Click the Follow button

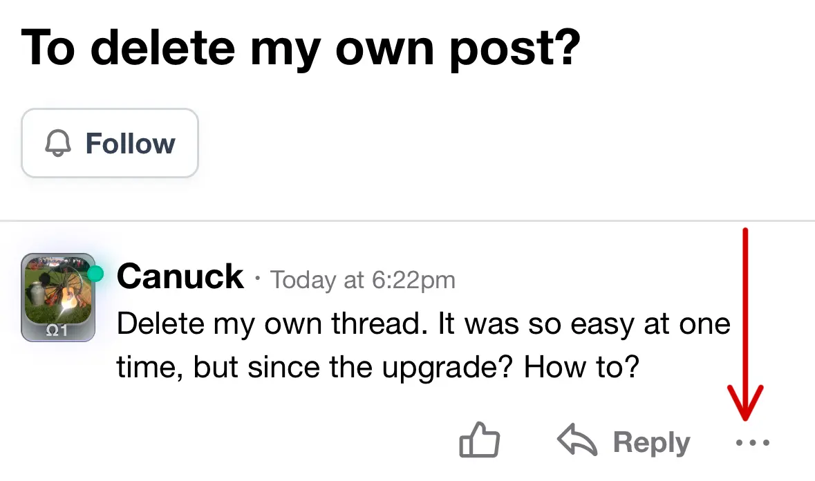tap(110, 144)
